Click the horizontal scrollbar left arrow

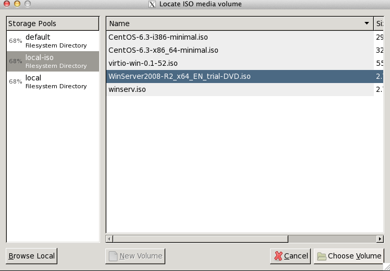point(109,239)
